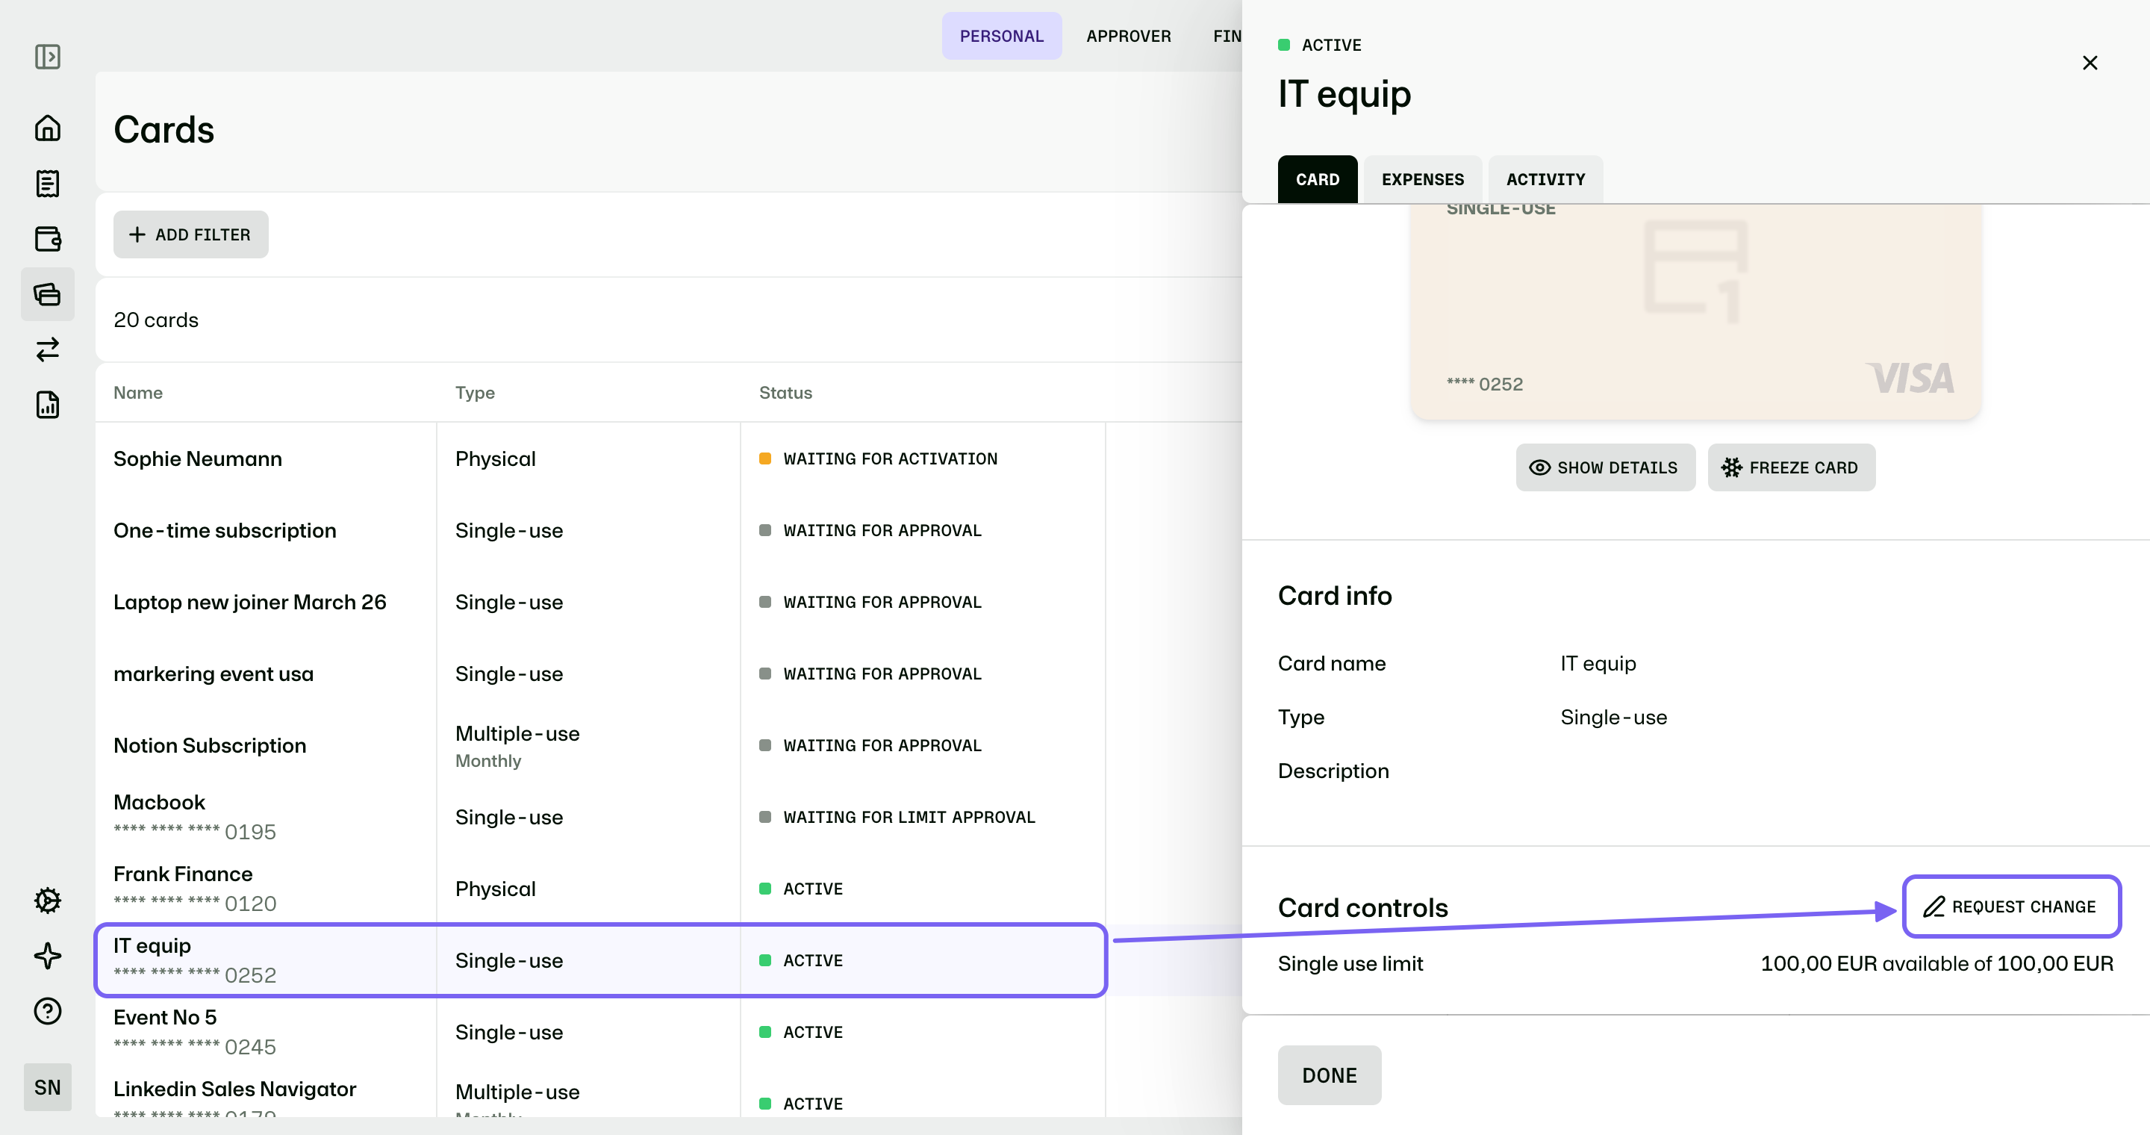Switch to the Personal tab
The image size is (2150, 1135).
(1002, 36)
